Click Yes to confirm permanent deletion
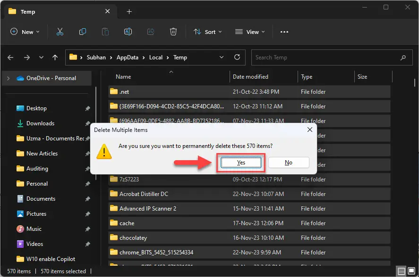The image size is (419, 277). point(241,162)
